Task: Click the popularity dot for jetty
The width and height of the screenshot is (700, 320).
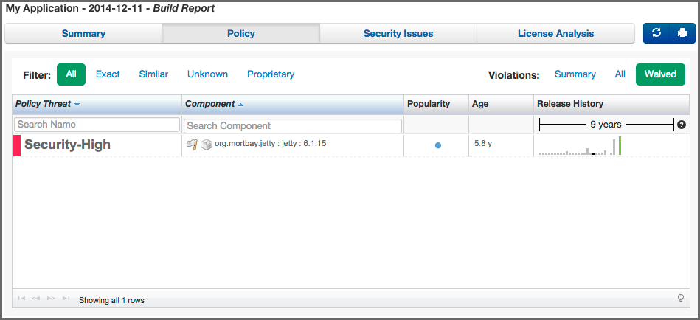Action: [438, 145]
